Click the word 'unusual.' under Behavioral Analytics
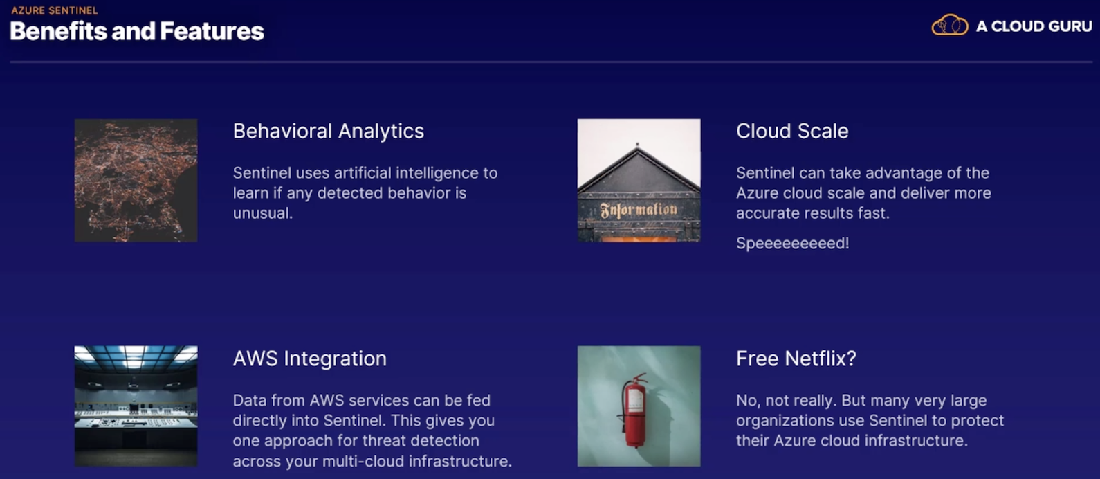 click(262, 213)
